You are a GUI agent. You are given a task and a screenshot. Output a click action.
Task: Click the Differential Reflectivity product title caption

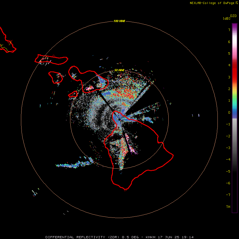[x=119, y=237]
